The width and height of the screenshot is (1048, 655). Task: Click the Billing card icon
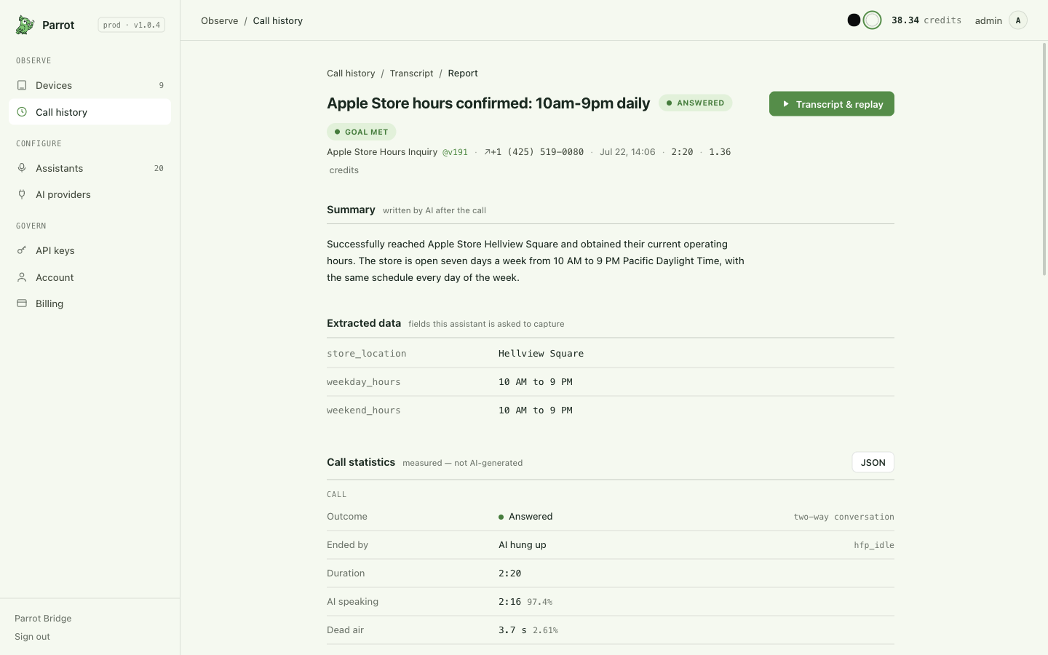(x=22, y=303)
